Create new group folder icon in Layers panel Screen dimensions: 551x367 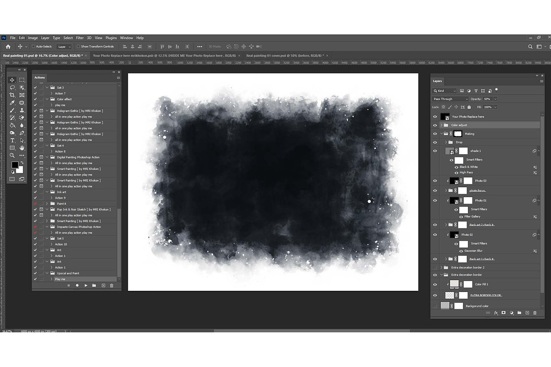click(519, 313)
